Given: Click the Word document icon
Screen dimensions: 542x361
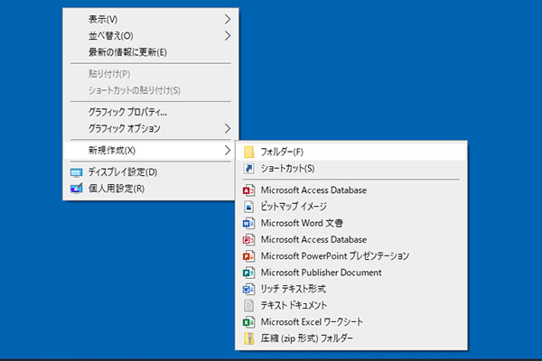Looking at the screenshot, I should 249,223.
